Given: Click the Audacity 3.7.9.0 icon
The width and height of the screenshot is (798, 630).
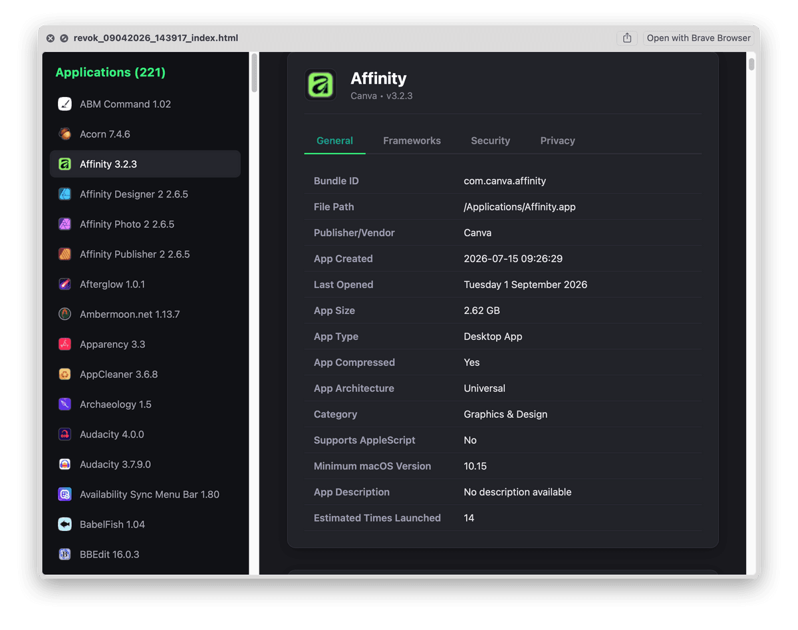Looking at the screenshot, I should [x=65, y=464].
